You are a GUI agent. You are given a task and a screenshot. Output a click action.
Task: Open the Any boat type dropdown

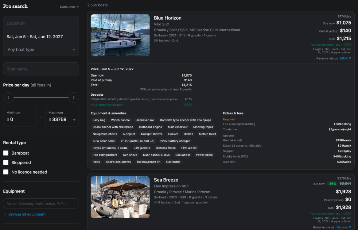(x=41, y=49)
